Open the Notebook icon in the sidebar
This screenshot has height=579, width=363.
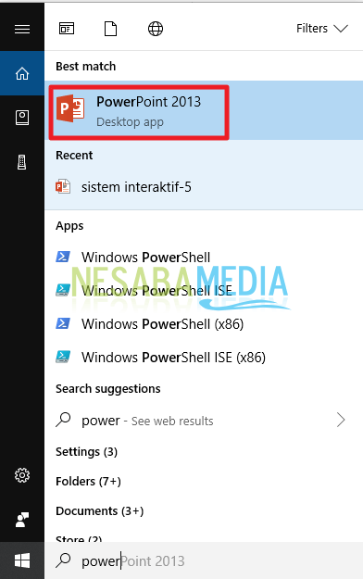tap(22, 118)
